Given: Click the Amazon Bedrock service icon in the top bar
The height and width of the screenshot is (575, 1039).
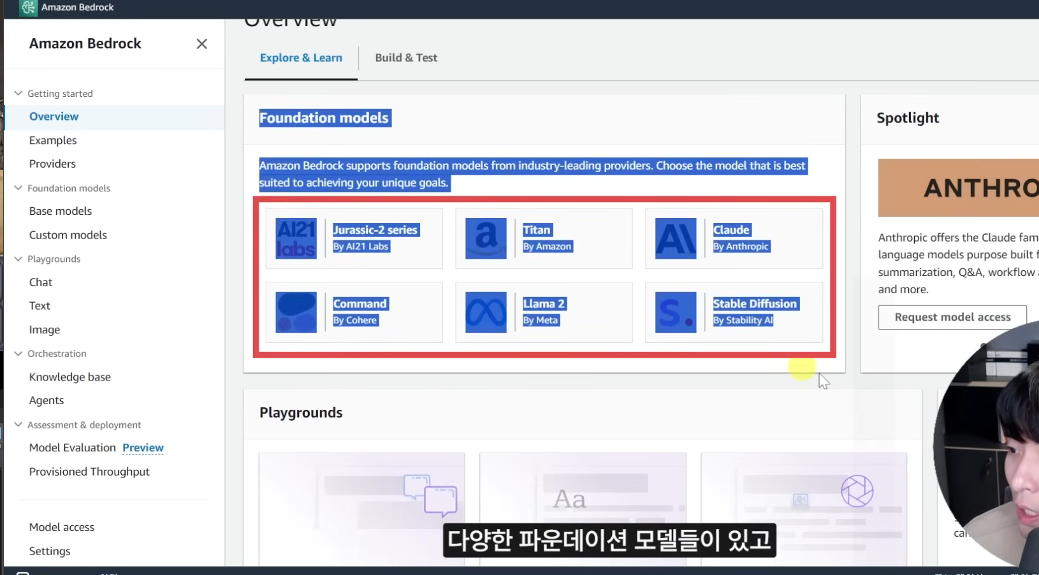Looking at the screenshot, I should pos(28,8).
